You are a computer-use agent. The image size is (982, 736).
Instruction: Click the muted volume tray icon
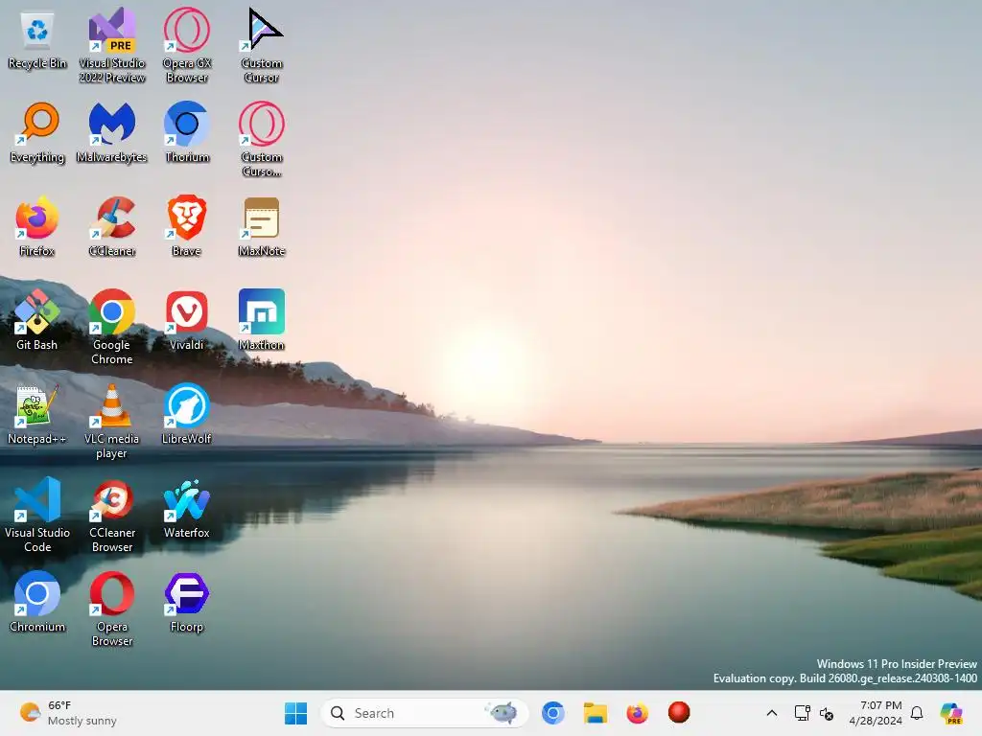(827, 713)
